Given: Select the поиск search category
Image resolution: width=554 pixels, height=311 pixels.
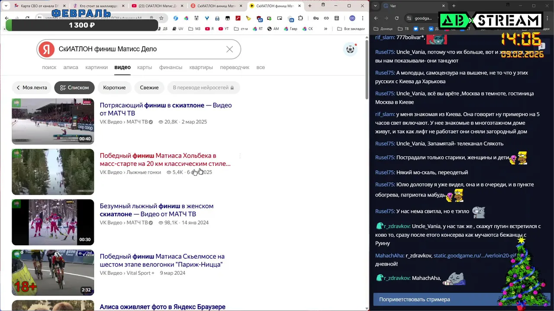Looking at the screenshot, I should point(49,67).
